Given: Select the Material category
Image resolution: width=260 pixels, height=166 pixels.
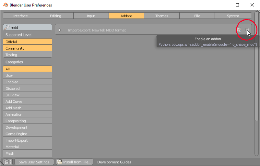Looking at the screenshot, I should [28, 147].
